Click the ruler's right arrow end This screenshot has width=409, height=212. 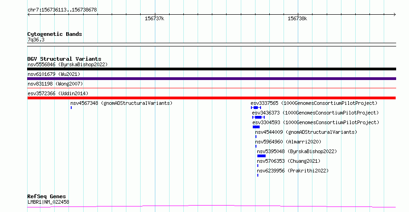tap(395, 15)
